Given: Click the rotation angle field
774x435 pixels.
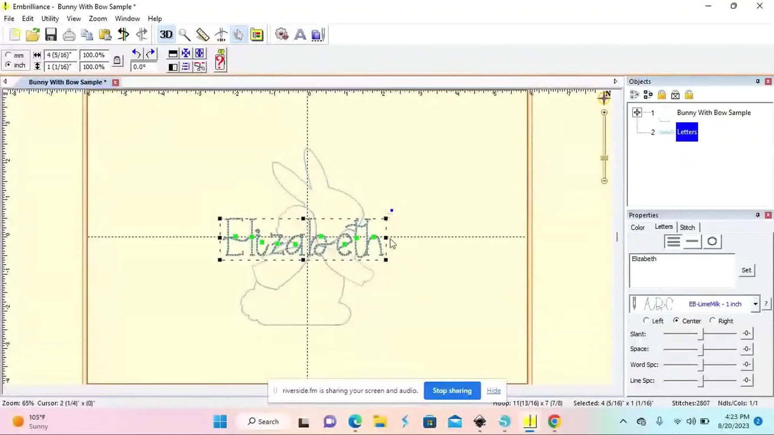Looking at the screenshot, I should click(143, 67).
